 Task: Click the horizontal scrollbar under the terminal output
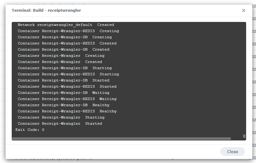(121, 139)
